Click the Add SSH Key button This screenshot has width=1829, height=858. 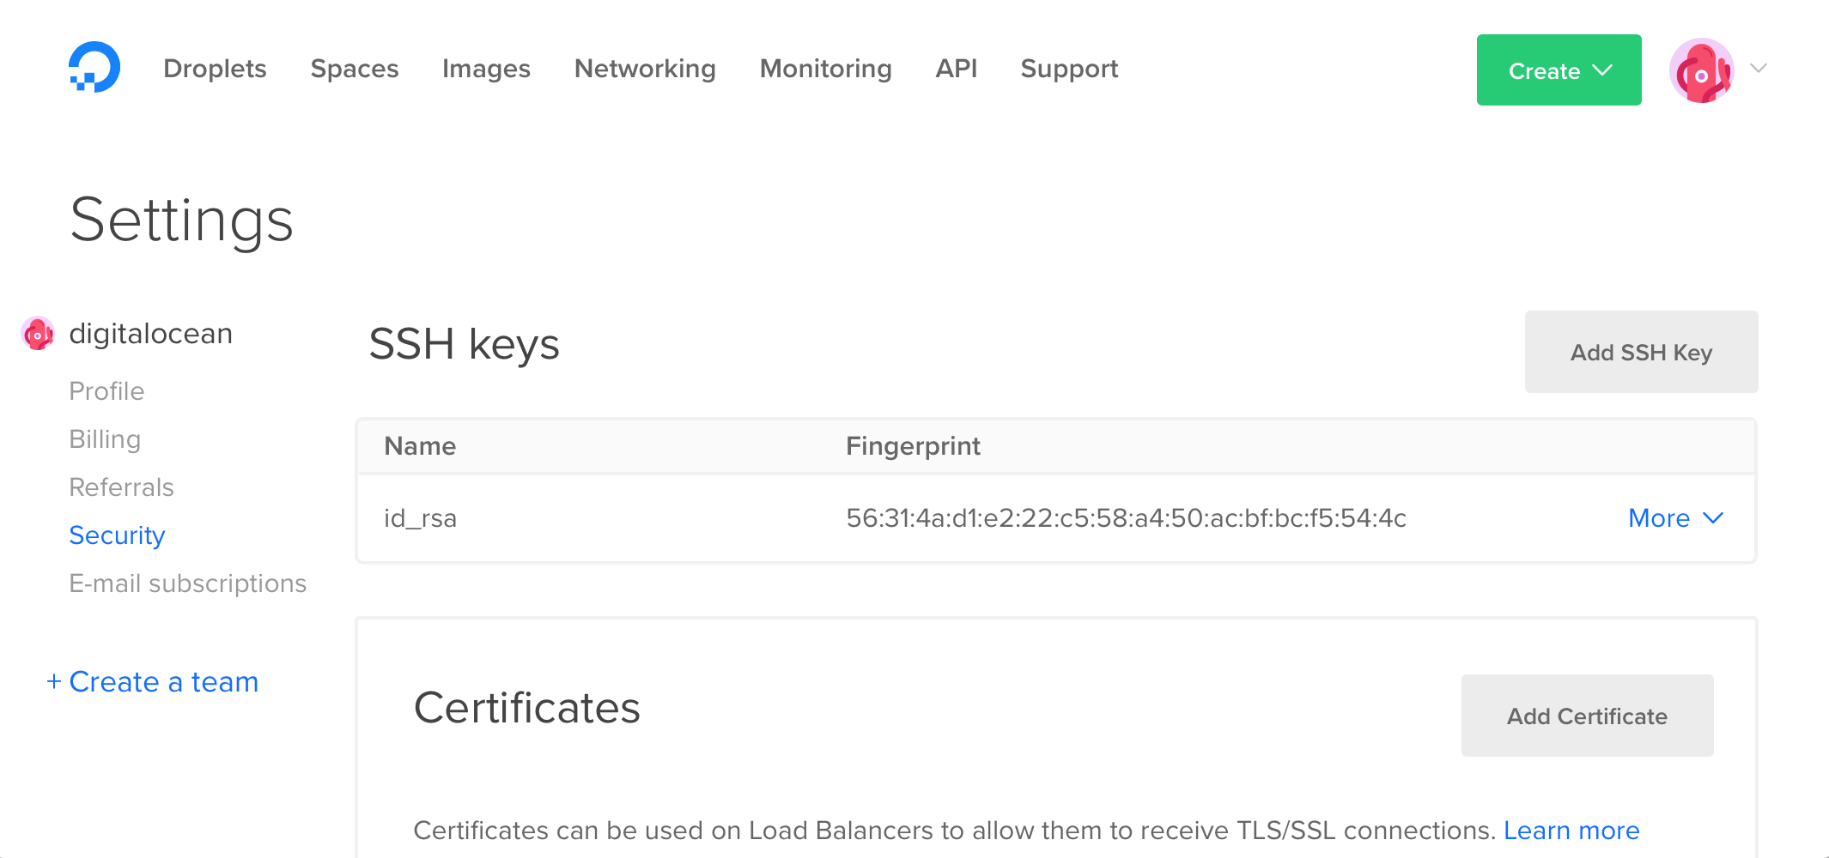[1640, 352]
